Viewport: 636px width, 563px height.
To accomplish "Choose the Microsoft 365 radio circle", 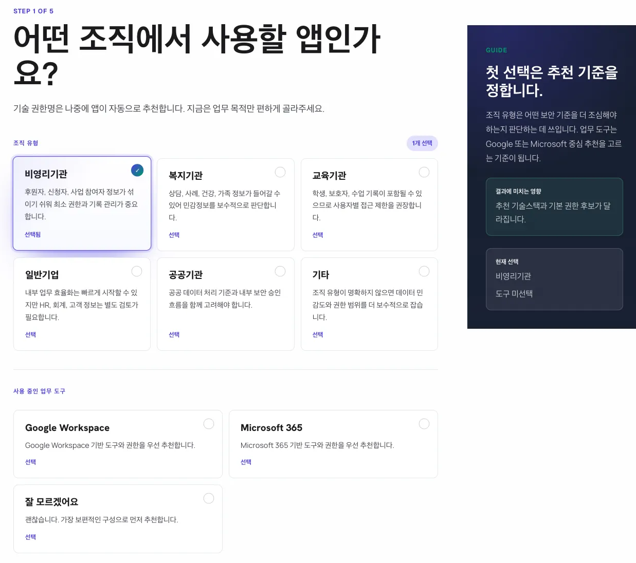I will tap(424, 424).
